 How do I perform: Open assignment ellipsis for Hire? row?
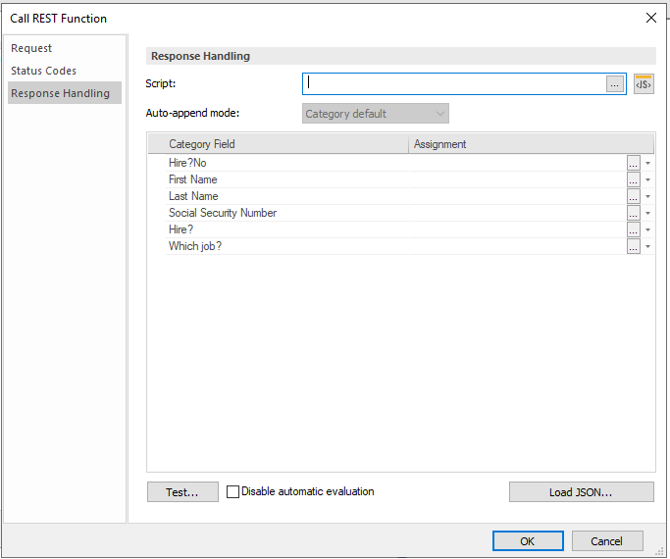(634, 229)
